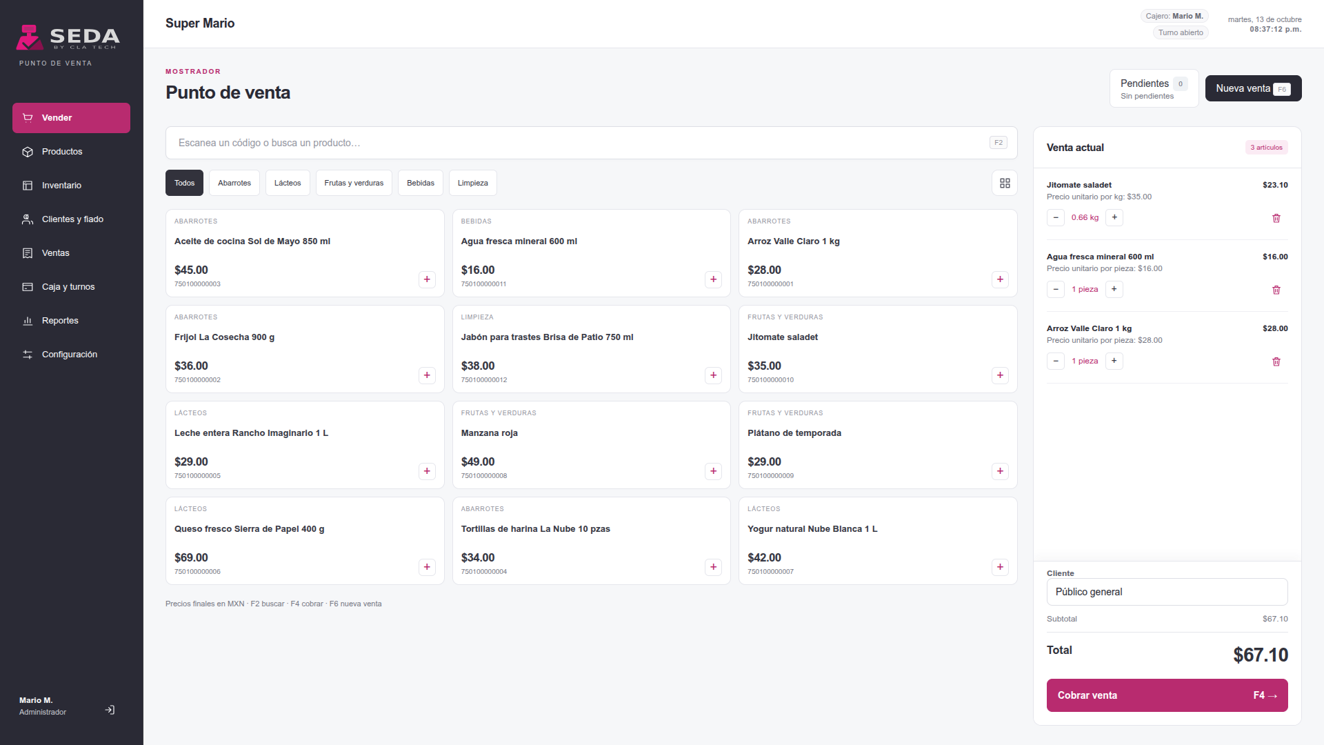Viewport: 1324px width, 745px height.
Task: Click the SEDA logo in the sidebar
Action: tap(68, 37)
